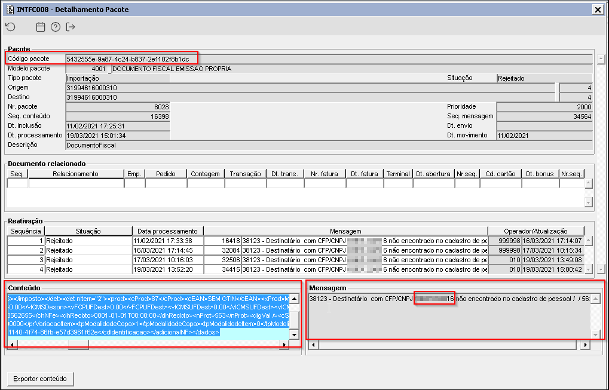Click the Tipo pacote field Importação
The height and width of the screenshot is (390, 609).
tap(118, 78)
